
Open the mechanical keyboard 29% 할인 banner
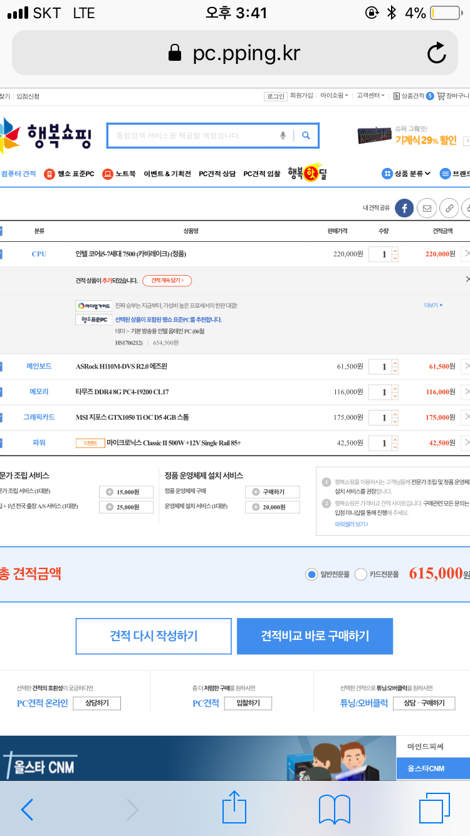coord(408,135)
